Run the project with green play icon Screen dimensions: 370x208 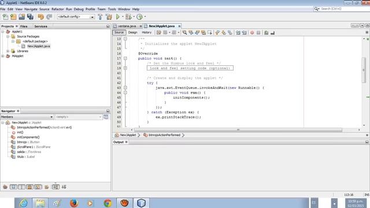click(118, 17)
